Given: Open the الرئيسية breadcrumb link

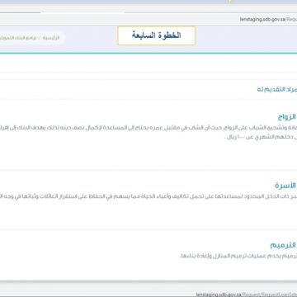Looking at the screenshot, I should pos(51,38).
